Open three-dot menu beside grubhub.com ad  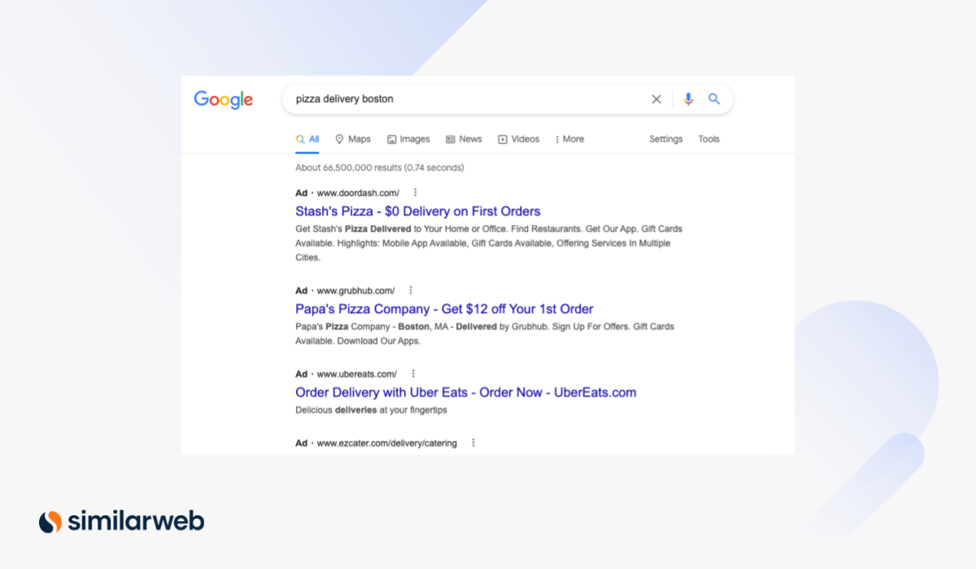(411, 290)
